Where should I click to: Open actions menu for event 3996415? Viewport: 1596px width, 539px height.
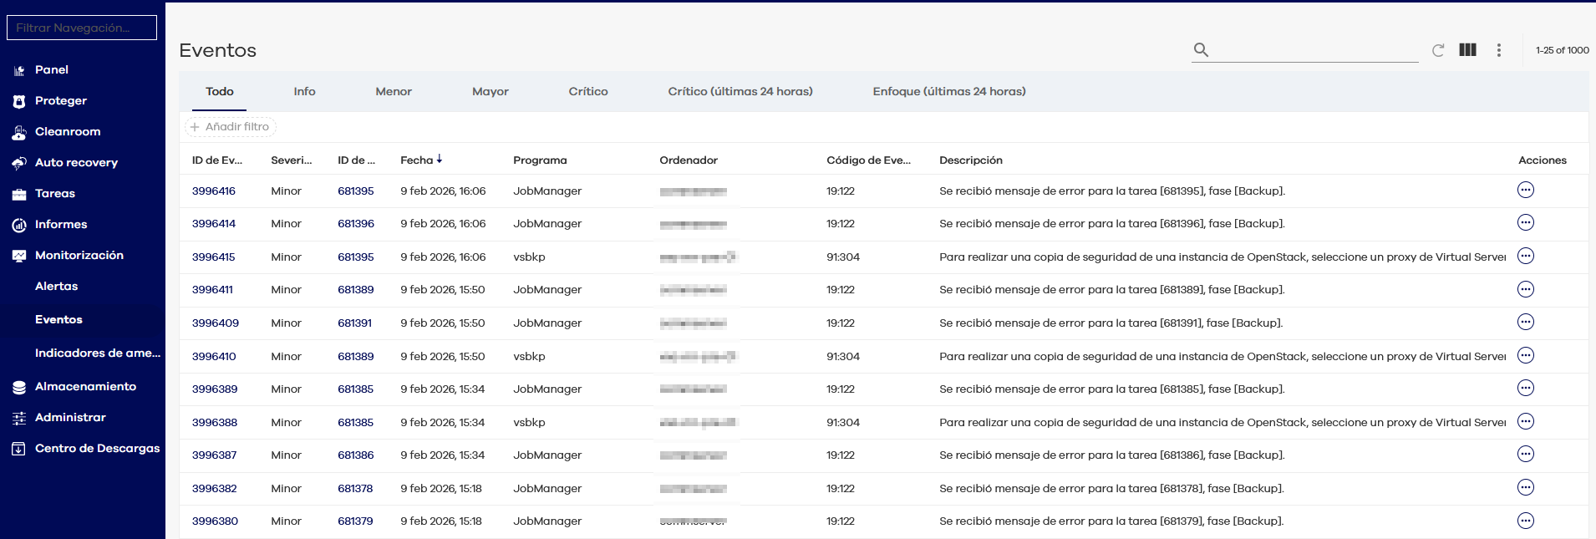click(1525, 257)
